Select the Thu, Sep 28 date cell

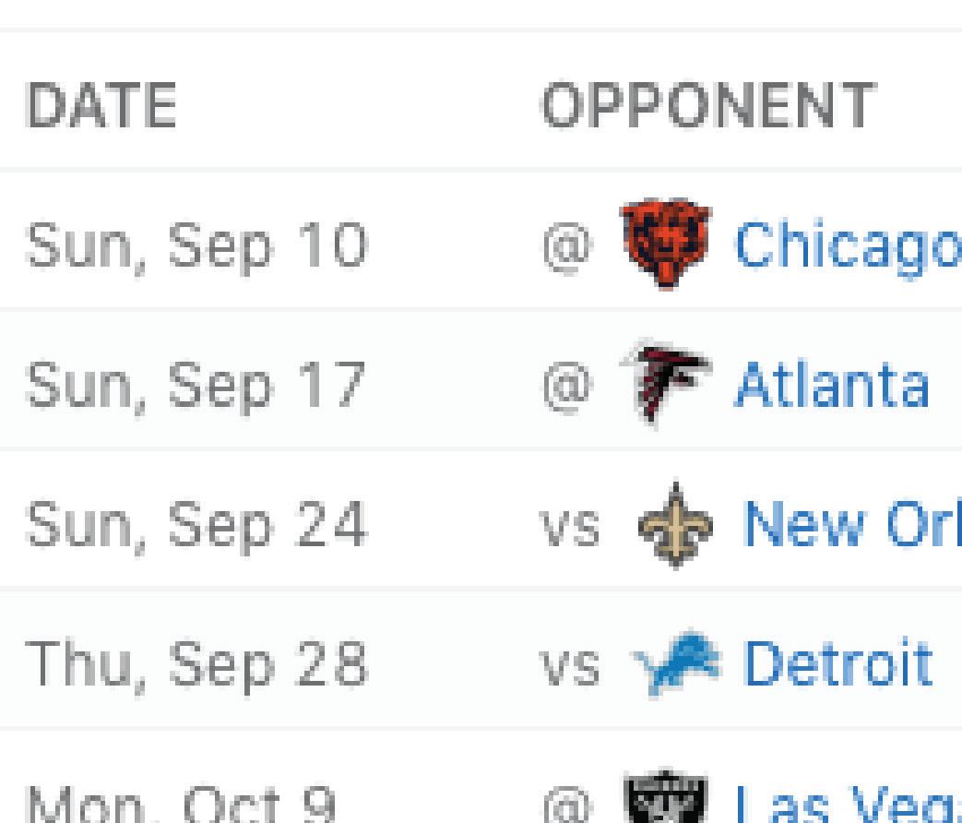[x=197, y=666]
